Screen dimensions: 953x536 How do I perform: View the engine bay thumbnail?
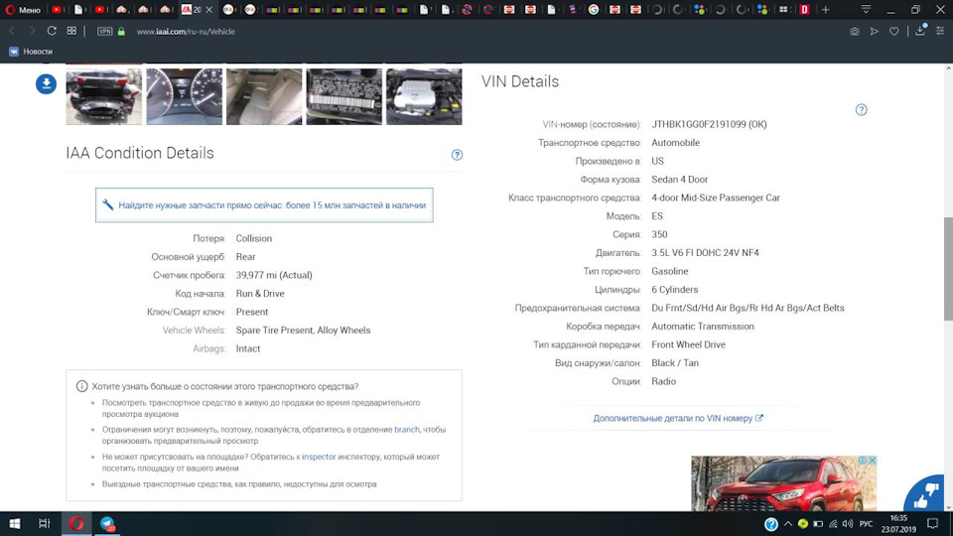click(424, 96)
